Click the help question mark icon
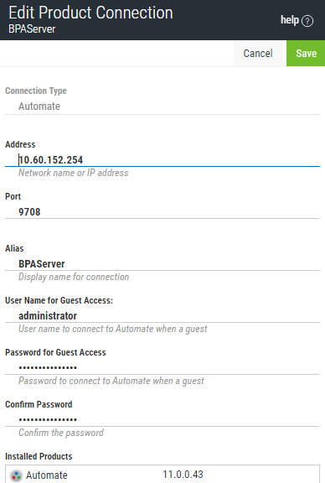Viewport: 325px width, 483px height. pyautogui.click(x=307, y=21)
